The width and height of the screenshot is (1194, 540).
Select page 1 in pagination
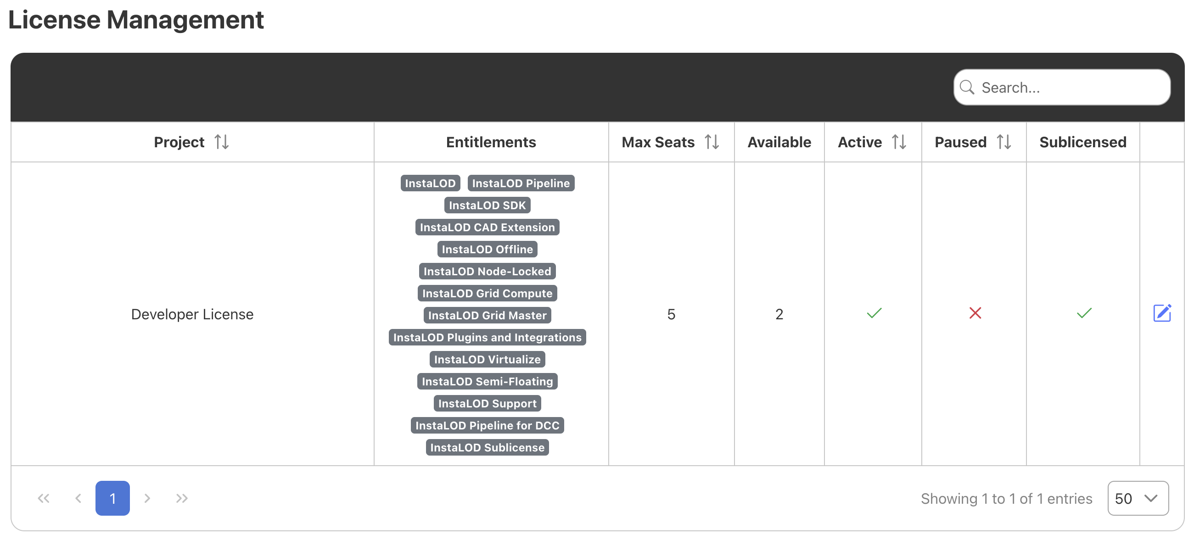click(x=112, y=498)
